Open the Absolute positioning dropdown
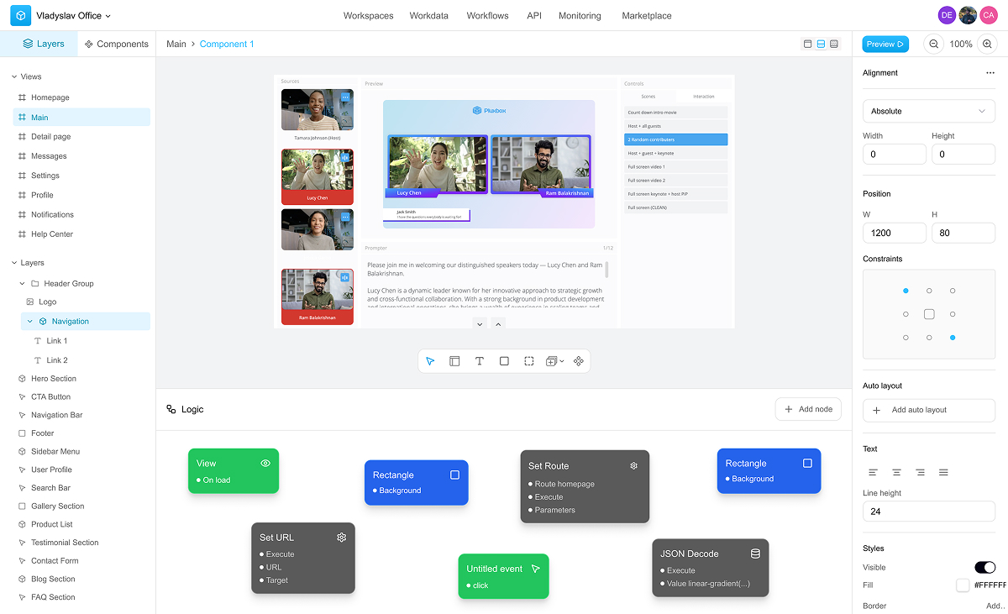The height and width of the screenshot is (614, 1008). click(928, 111)
